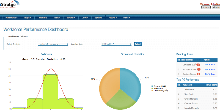Click the red badge on Complete 360
The width and height of the screenshot is (220, 110).
pyautogui.click(x=198, y=65)
